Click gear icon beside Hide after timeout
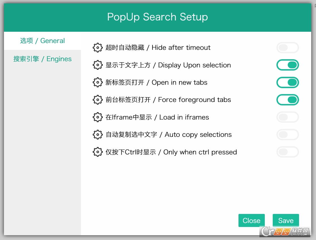The image size is (316, 240). point(98,48)
